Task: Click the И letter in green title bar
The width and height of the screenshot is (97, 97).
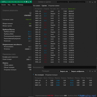Action: click(x=12, y=2)
